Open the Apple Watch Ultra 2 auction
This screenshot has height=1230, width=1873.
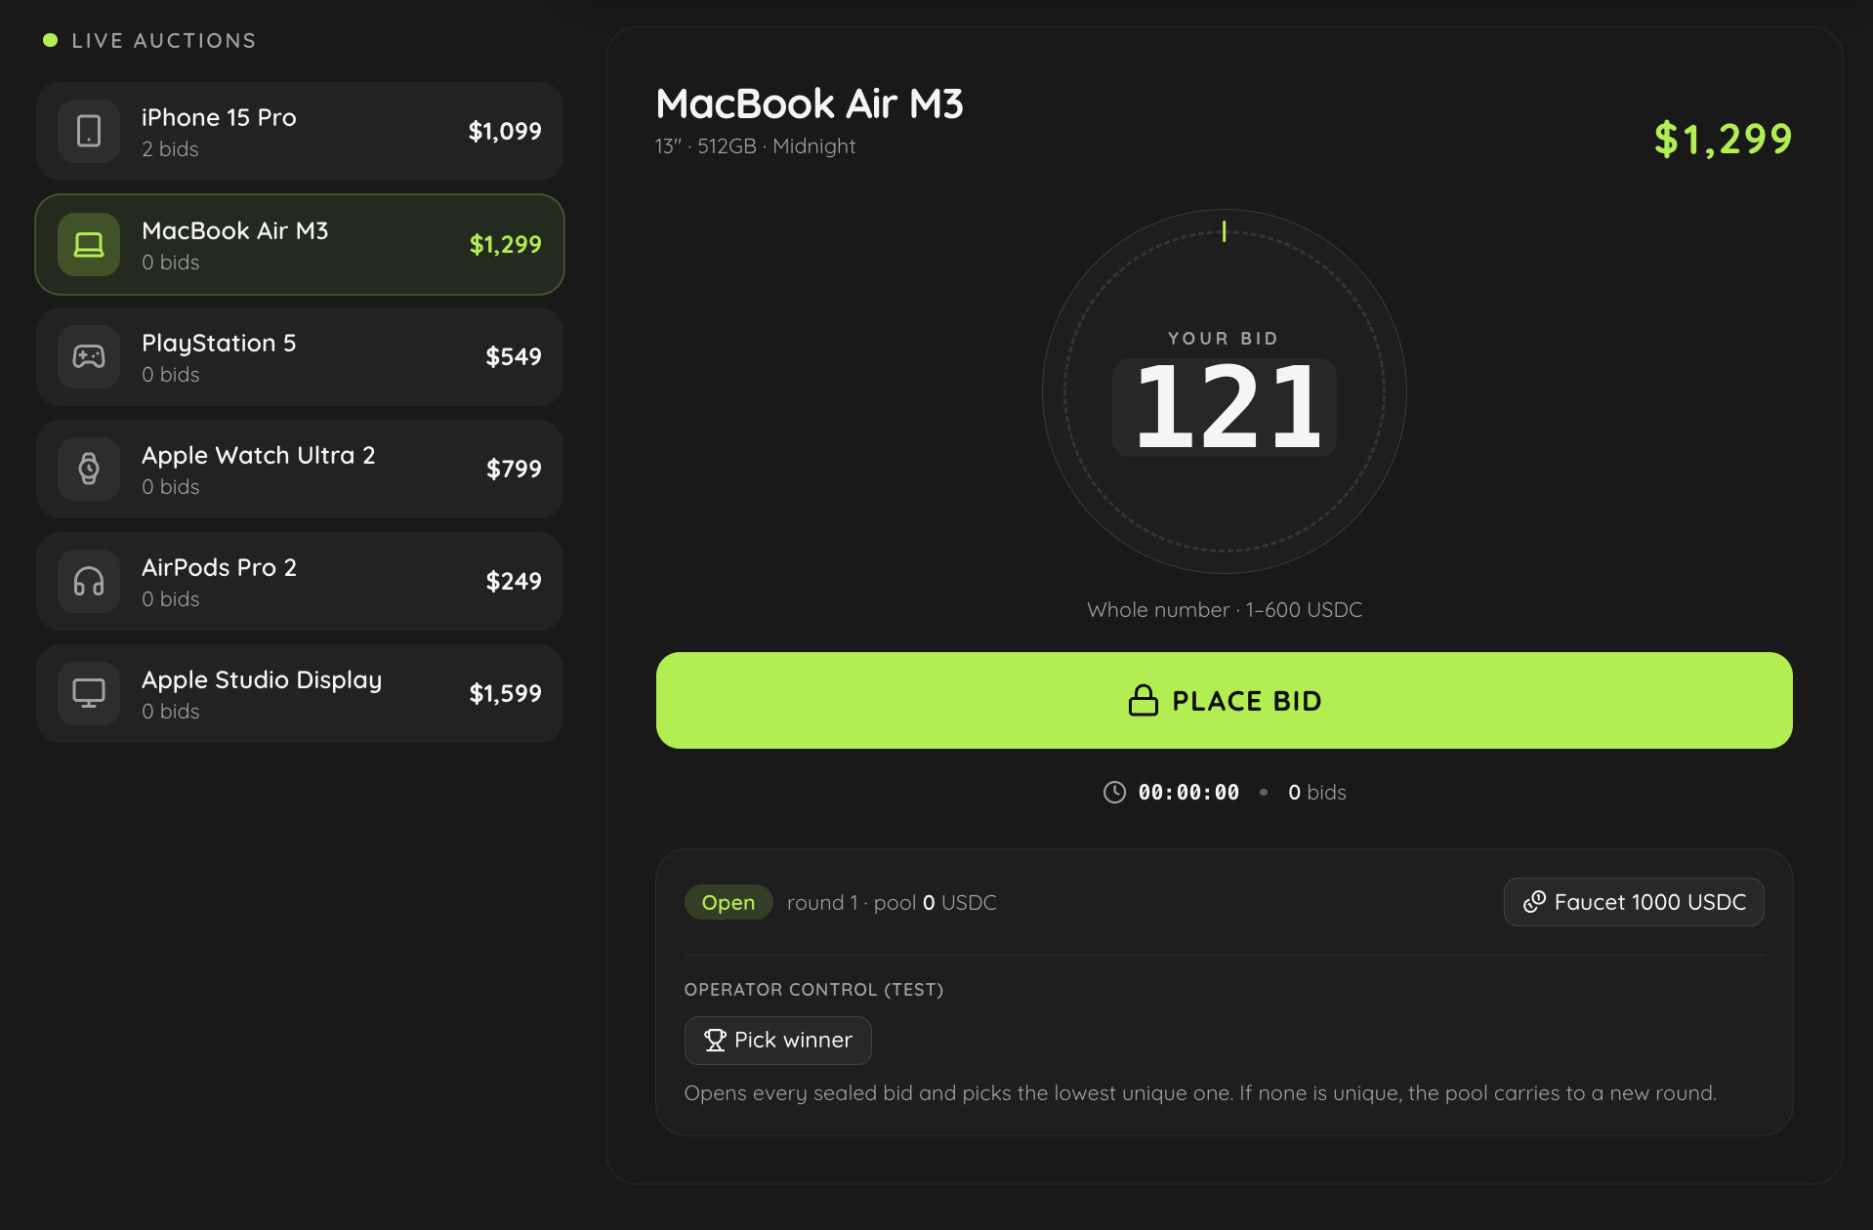click(x=300, y=469)
